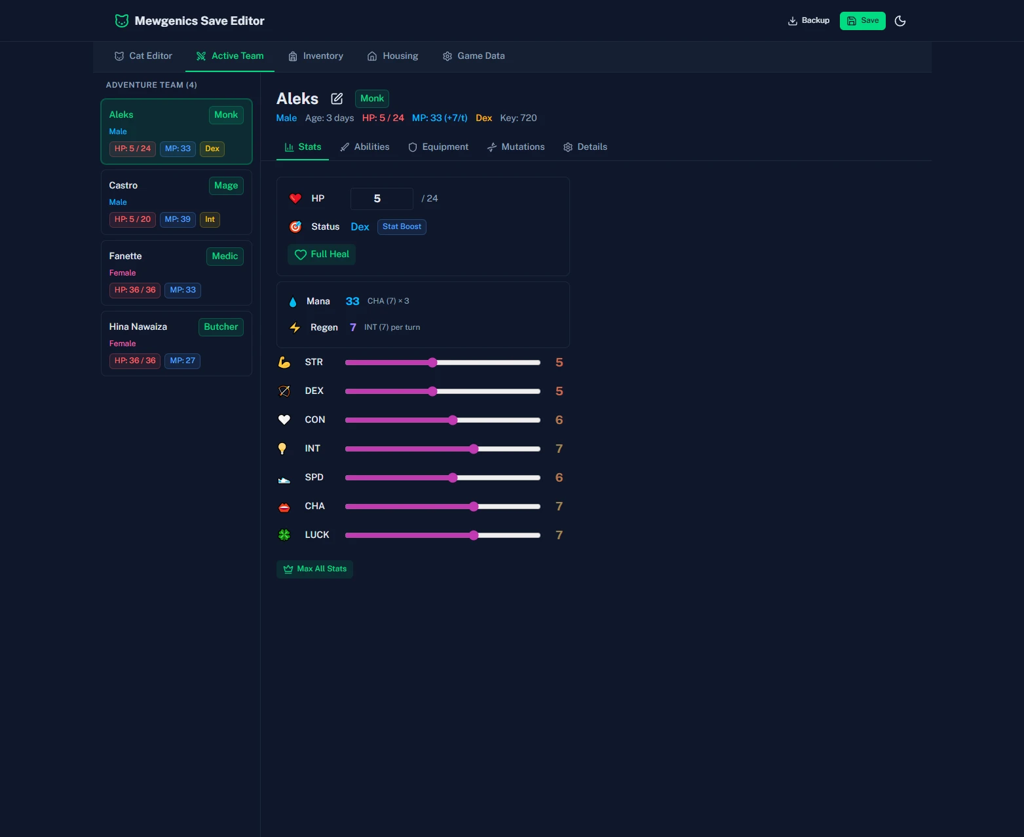Click the Mana value 33
Image resolution: width=1024 pixels, height=837 pixels.
click(x=352, y=302)
